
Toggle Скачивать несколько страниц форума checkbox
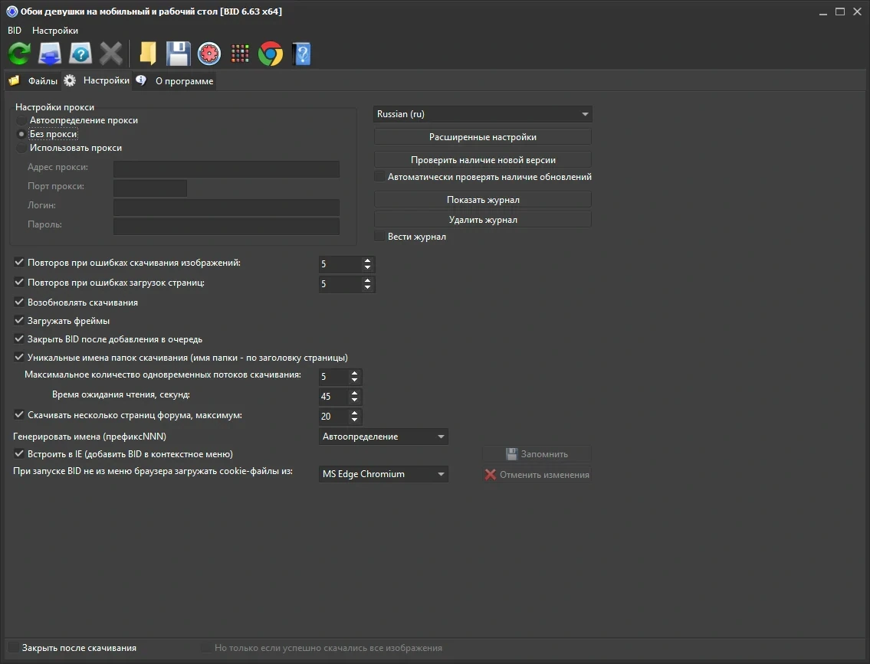[19, 415]
